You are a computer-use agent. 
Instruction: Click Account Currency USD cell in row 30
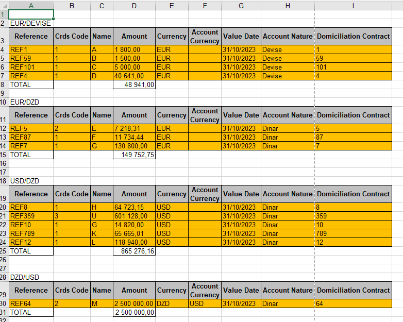pyautogui.click(x=205, y=303)
